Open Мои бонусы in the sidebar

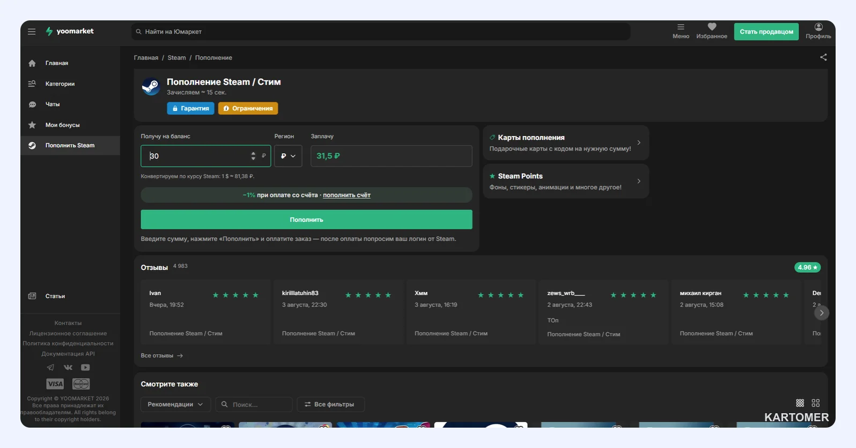pyautogui.click(x=70, y=125)
